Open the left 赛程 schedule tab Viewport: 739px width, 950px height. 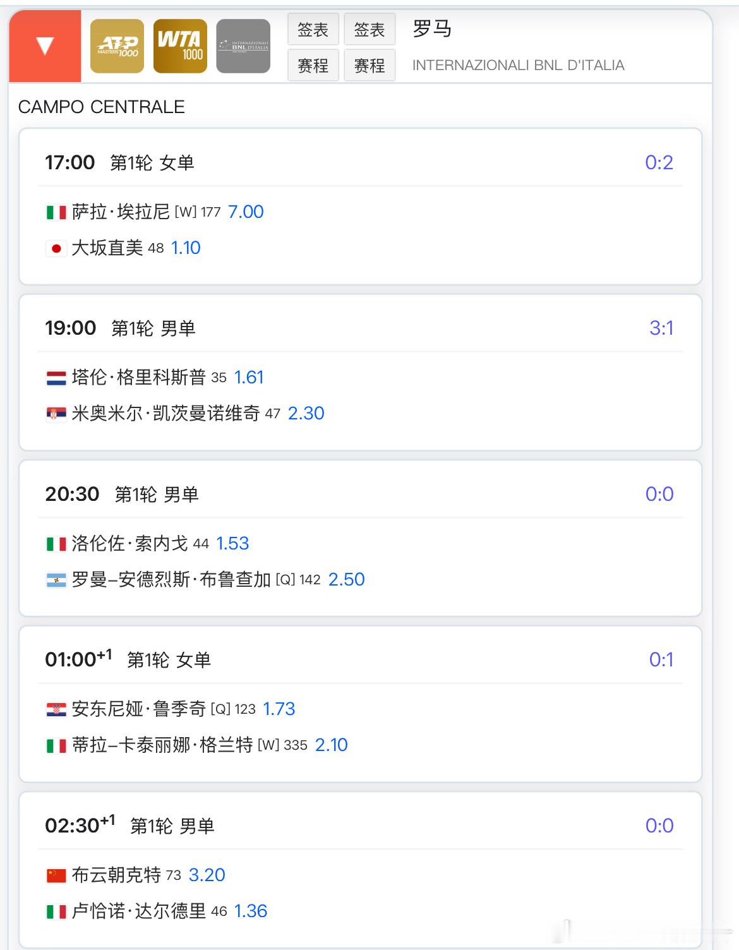[313, 65]
